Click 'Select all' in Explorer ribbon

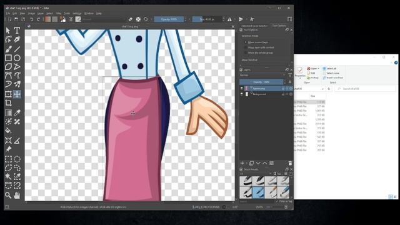coord(329,68)
